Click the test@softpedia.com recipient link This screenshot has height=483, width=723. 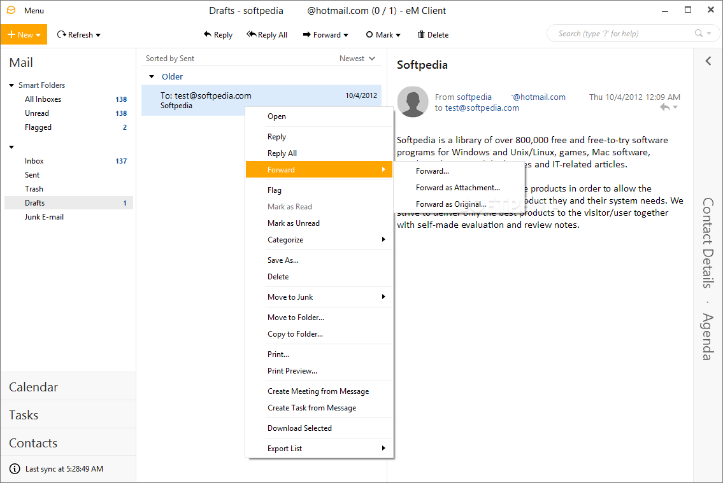(482, 108)
